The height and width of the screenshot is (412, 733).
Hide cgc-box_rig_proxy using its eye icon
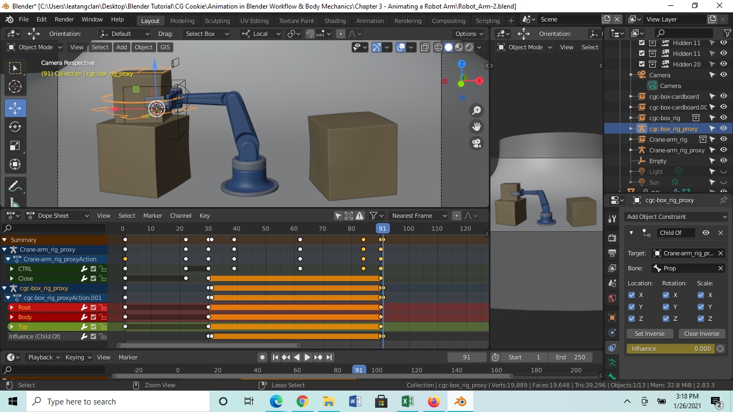click(723, 129)
